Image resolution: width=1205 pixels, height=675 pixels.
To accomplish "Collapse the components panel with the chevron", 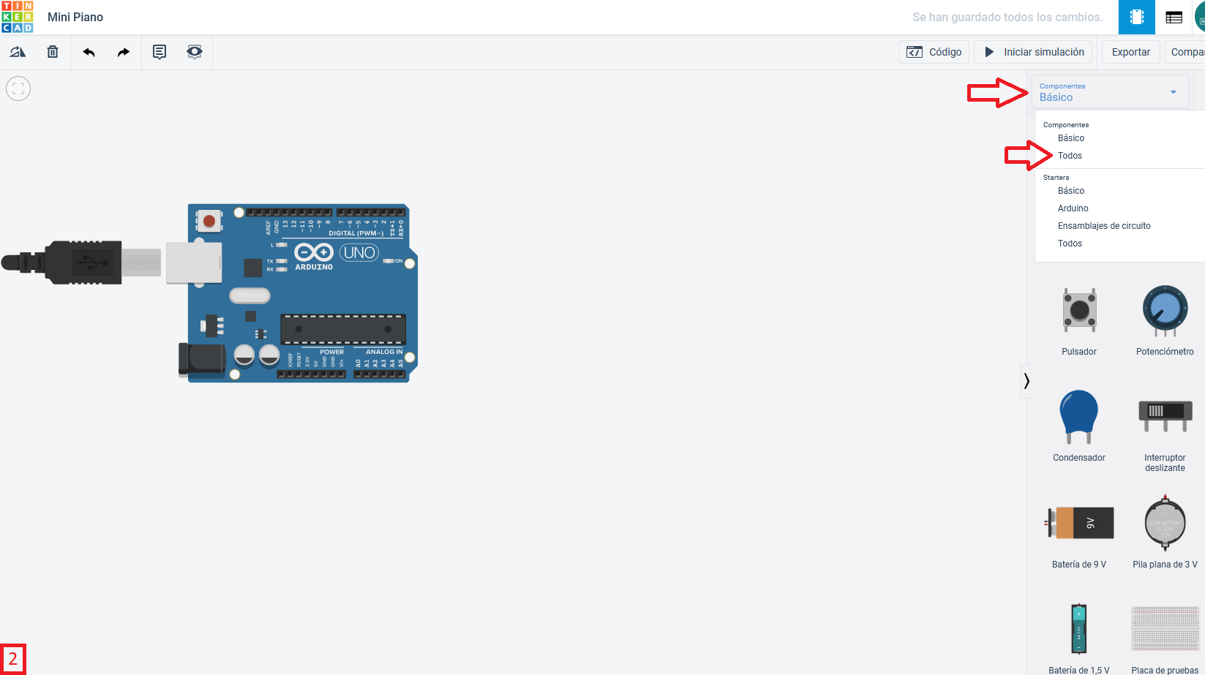I will pyautogui.click(x=1026, y=381).
